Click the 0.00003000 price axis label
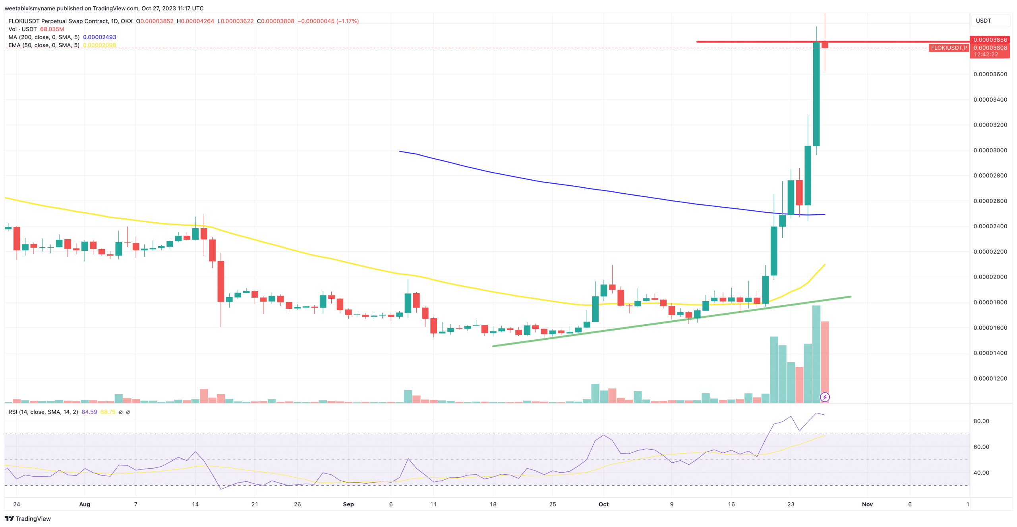Viewport: 1017px width, 527px height. click(x=990, y=150)
